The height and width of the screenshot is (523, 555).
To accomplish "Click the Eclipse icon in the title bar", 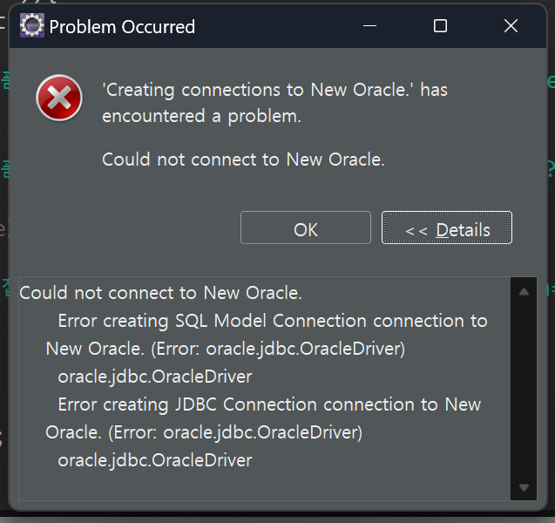I will 32,25.
